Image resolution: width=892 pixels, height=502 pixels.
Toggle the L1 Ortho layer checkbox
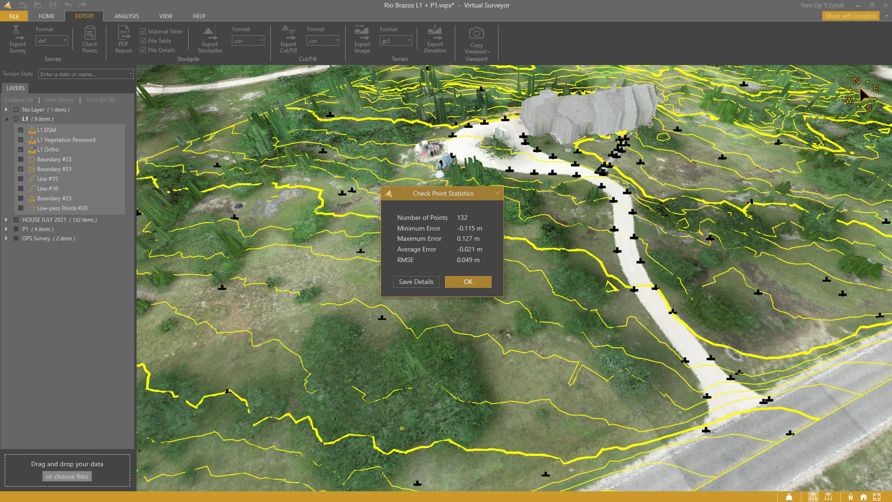(21, 150)
